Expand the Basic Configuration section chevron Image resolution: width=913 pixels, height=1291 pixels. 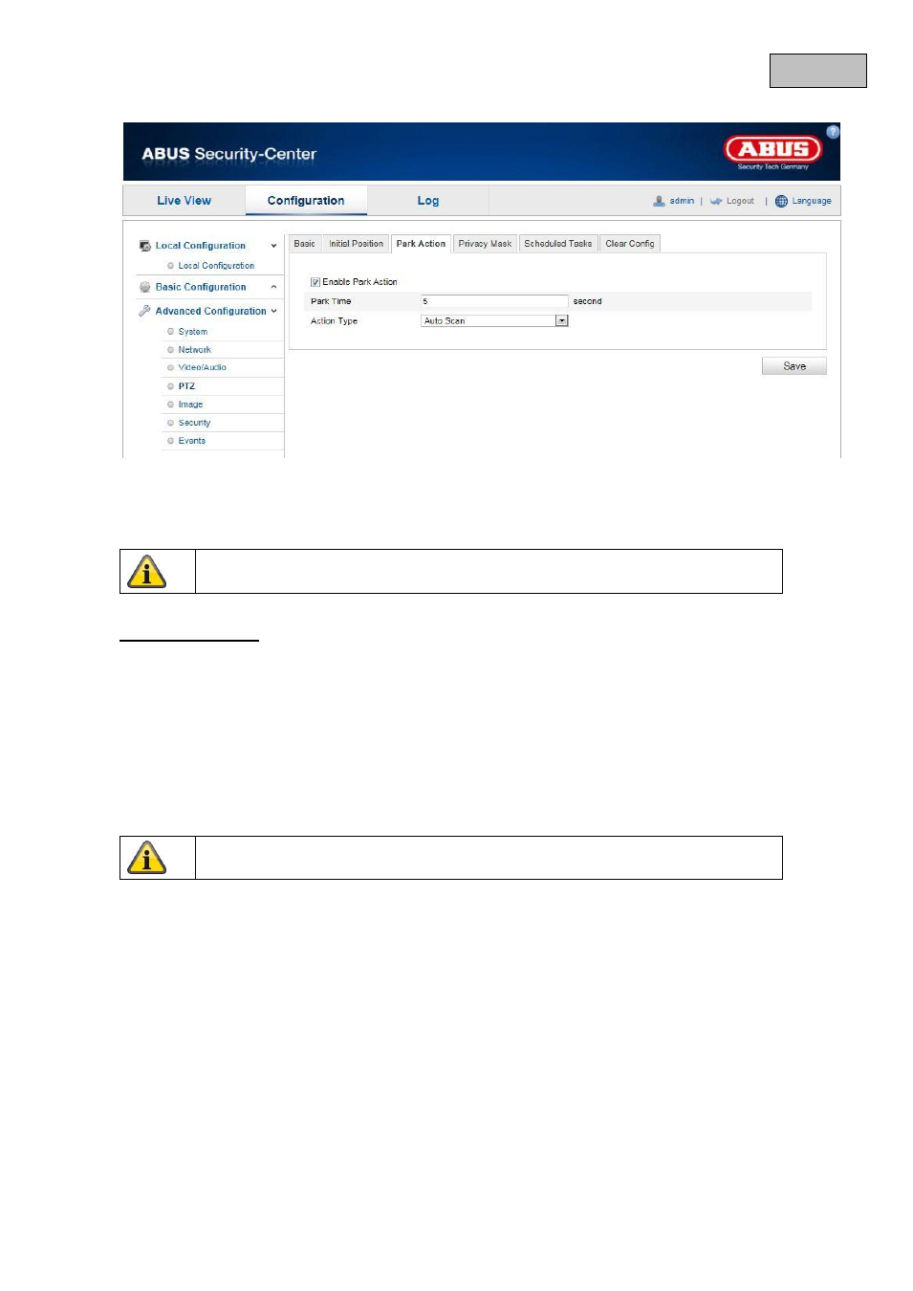(x=273, y=287)
